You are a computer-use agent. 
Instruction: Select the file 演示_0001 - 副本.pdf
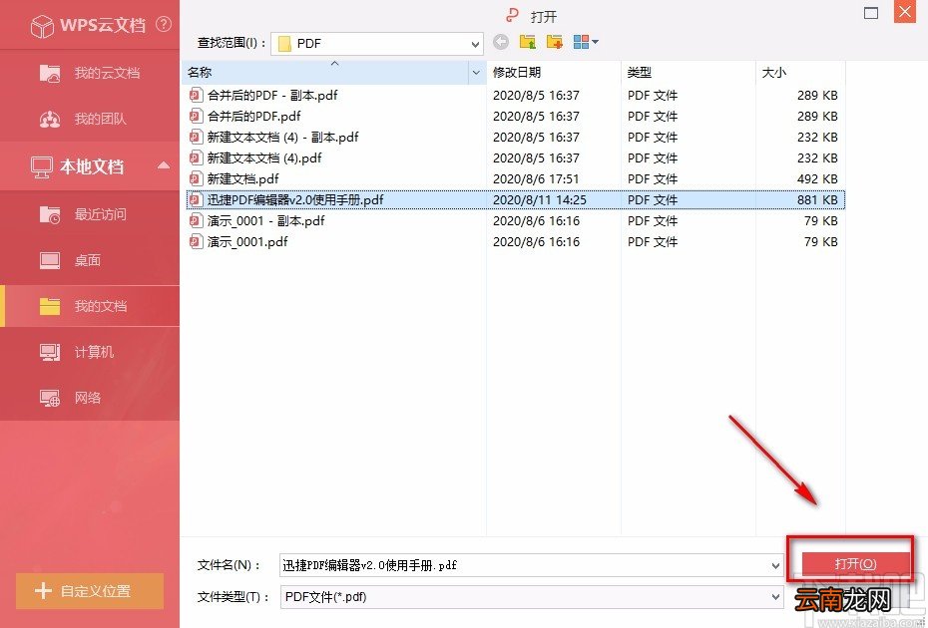click(265, 220)
